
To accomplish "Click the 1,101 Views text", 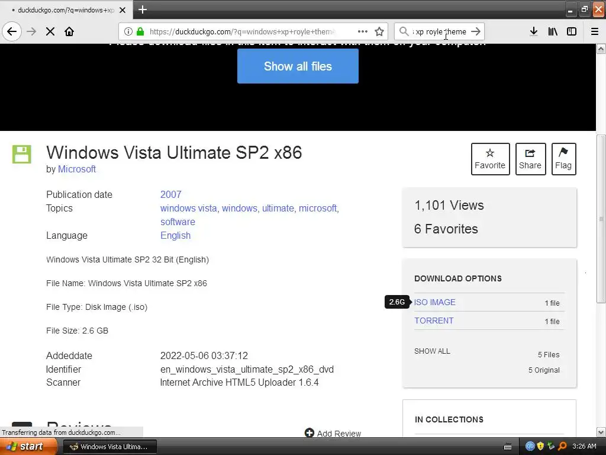I will coord(449,206).
